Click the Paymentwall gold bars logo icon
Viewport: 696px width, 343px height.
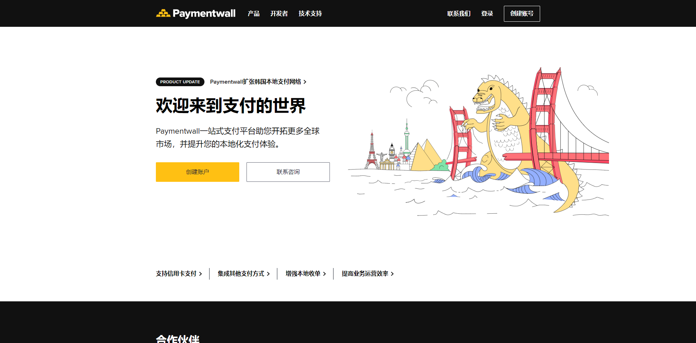coord(163,13)
